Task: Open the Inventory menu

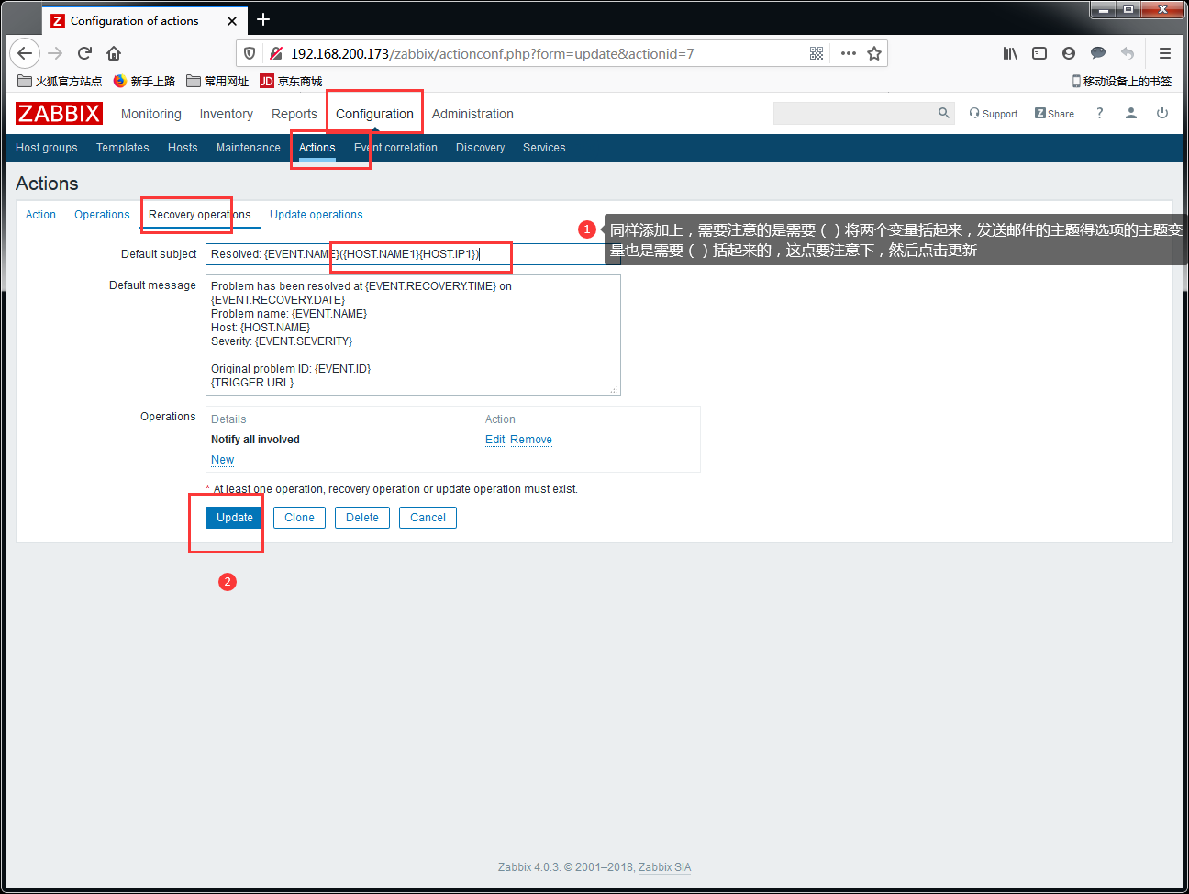Action: pos(227,114)
